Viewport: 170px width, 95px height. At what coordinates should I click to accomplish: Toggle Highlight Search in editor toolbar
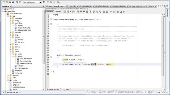coord(87,12)
